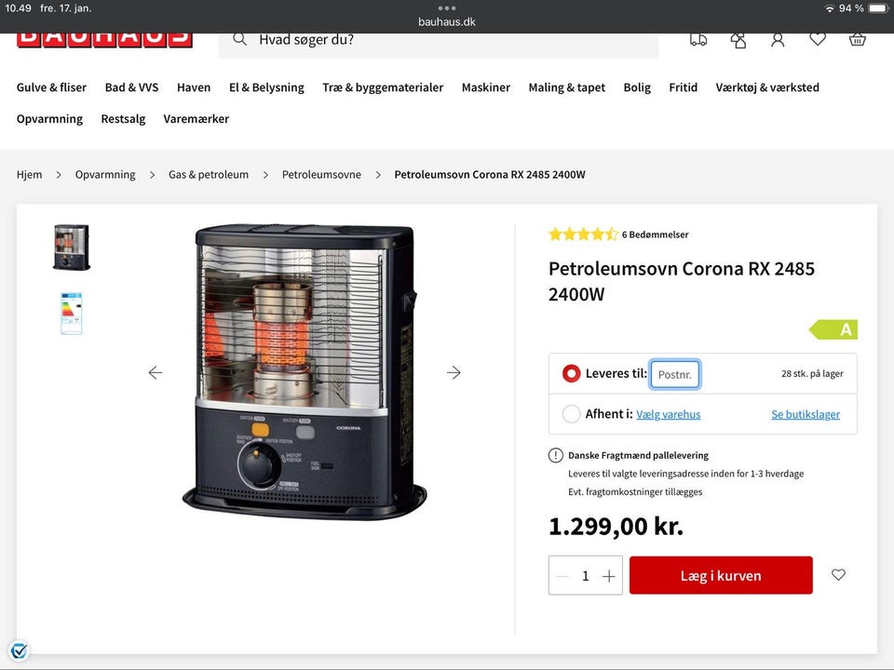Add product to favorites with heart icon
This screenshot has width=894, height=670.
click(838, 575)
